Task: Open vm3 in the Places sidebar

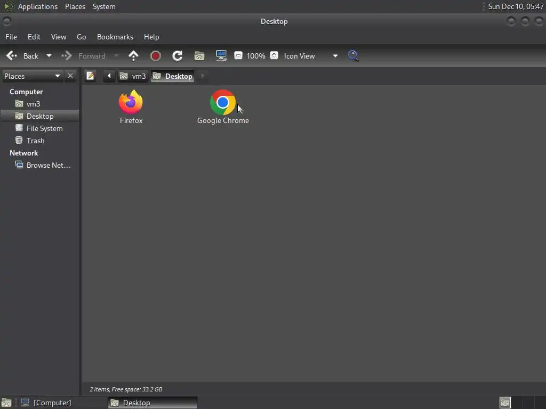Action: click(33, 104)
